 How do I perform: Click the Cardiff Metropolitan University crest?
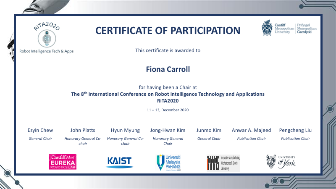point(267,29)
